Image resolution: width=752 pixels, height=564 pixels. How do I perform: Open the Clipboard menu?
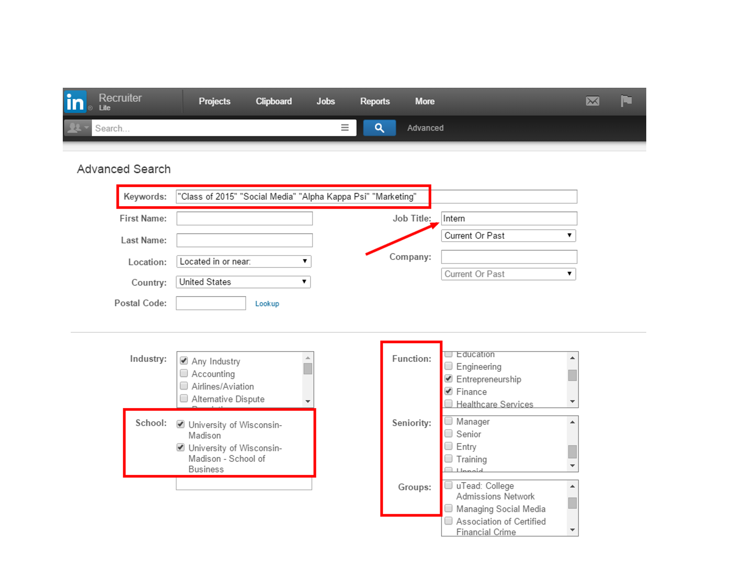274,101
